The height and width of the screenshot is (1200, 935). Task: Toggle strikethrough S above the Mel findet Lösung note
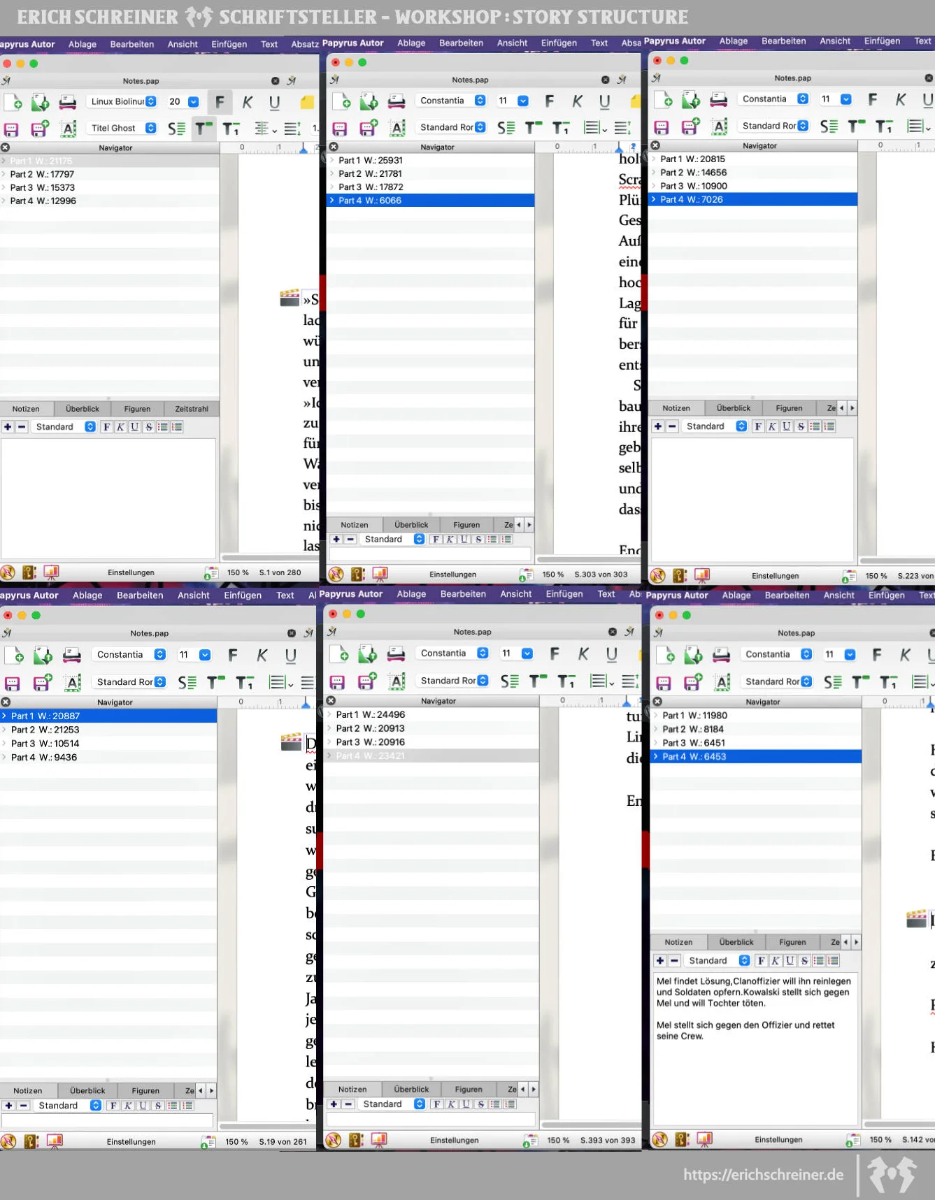tap(804, 960)
